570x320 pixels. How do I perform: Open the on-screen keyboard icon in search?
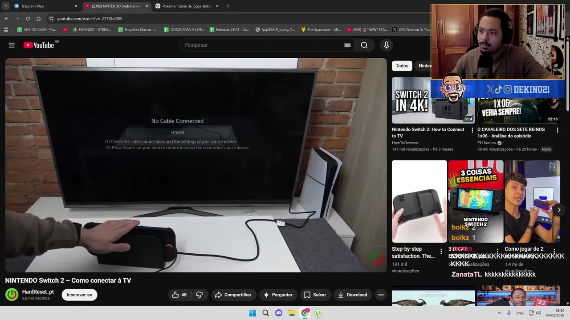(347, 45)
